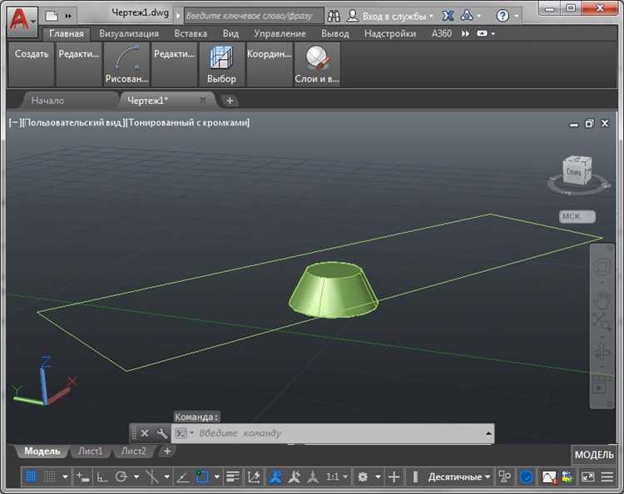The width and height of the screenshot is (624, 494).
Task: Open status bar customization hamburger menu
Action: [x=607, y=477]
